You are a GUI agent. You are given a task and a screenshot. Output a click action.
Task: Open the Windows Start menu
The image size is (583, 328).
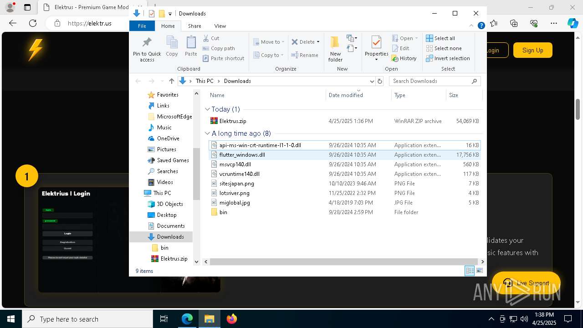pyautogui.click(x=11, y=319)
